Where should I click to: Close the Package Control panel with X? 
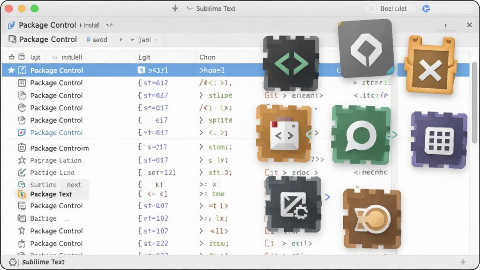click(469, 25)
